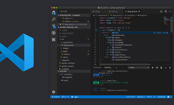Synchronize changes via the status bar sync icon
This screenshot has width=174, height=105.
[x=65, y=97]
